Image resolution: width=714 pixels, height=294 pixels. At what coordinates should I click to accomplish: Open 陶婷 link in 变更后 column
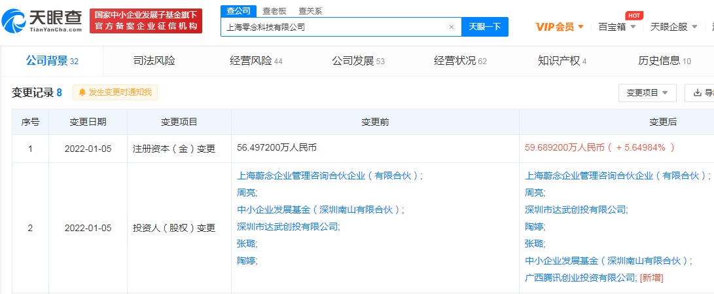pyautogui.click(x=534, y=227)
